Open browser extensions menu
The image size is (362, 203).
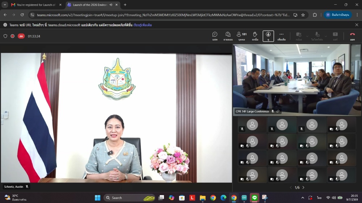[315, 15]
